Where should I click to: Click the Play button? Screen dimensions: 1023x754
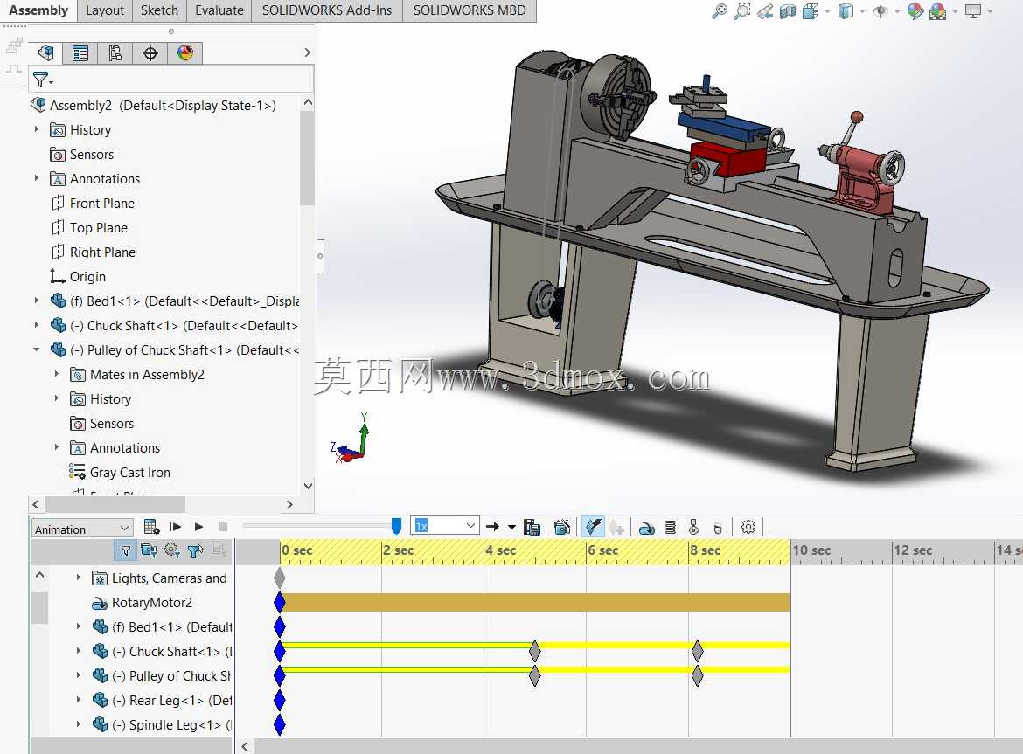point(199,527)
